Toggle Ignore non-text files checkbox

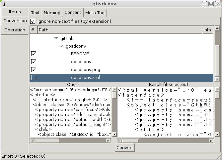click(x=33, y=21)
